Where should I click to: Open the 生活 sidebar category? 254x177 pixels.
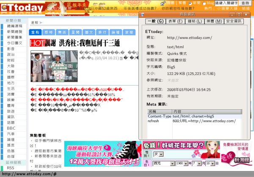pyautogui.click(x=11, y=88)
